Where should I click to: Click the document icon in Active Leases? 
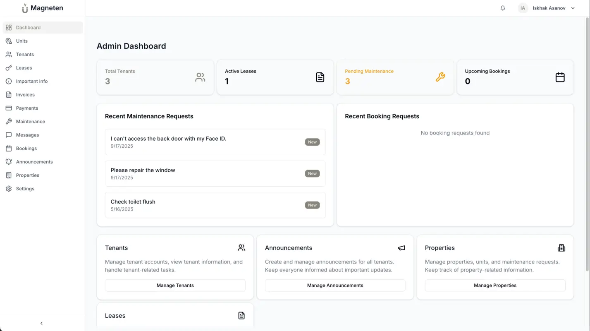tap(320, 77)
